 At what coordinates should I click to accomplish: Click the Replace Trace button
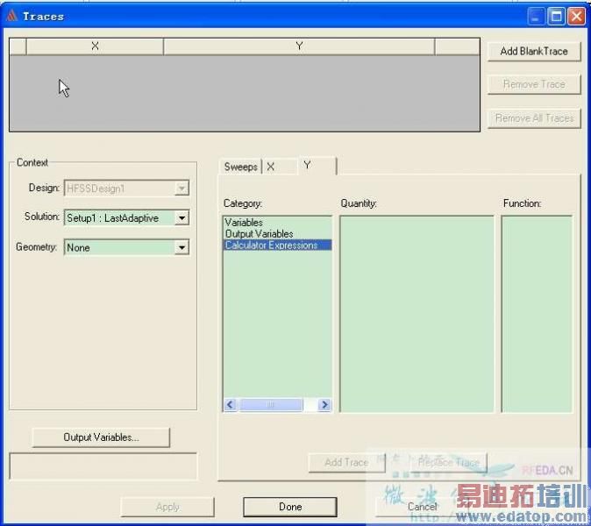pos(448,462)
